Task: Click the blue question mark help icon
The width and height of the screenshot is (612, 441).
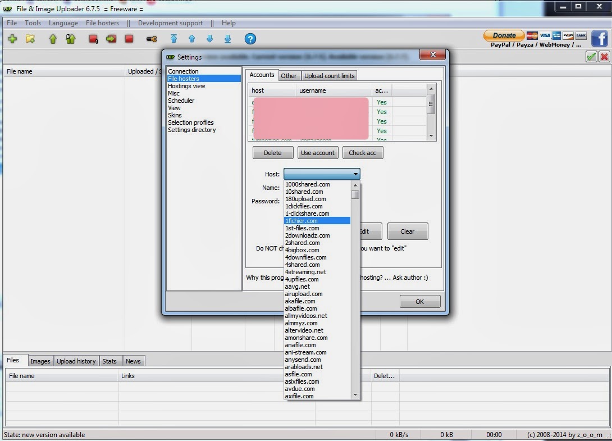Action: (x=250, y=39)
